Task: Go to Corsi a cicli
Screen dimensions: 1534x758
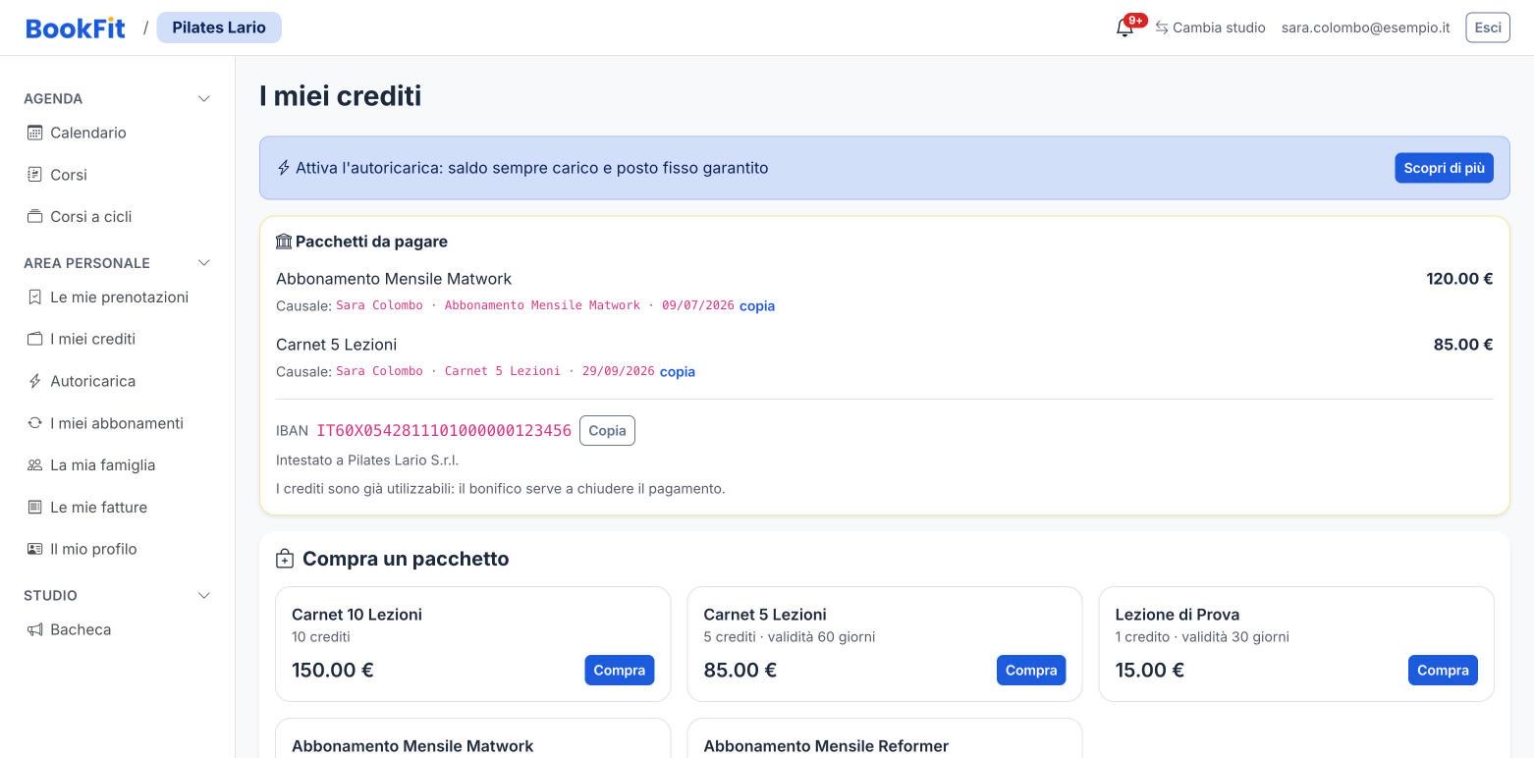Action: (x=118, y=216)
